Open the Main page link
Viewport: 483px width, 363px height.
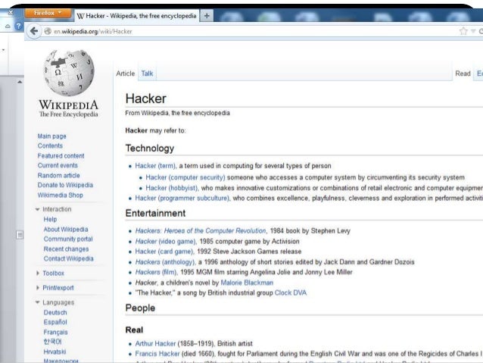(x=51, y=136)
